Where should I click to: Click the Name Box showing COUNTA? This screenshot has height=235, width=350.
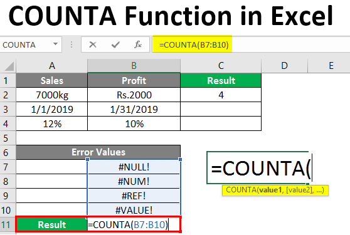coord(31,45)
